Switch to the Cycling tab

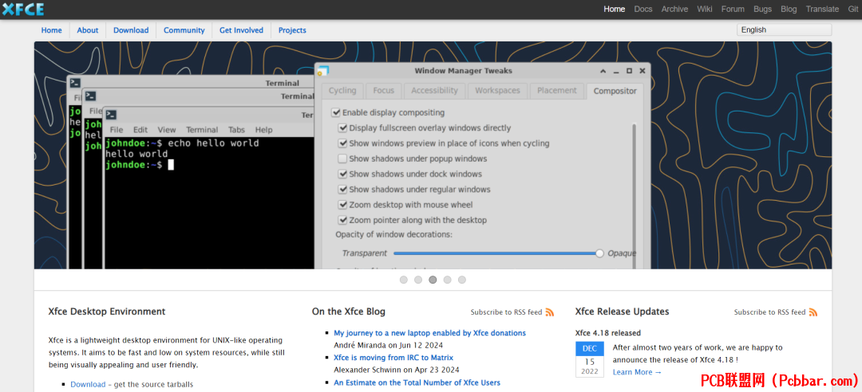point(342,91)
